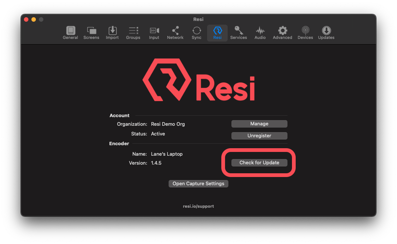Check for an encoder update
397x244 pixels.
click(259, 162)
